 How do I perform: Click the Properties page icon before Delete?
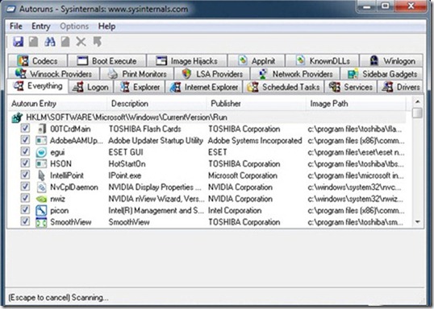tap(65, 42)
